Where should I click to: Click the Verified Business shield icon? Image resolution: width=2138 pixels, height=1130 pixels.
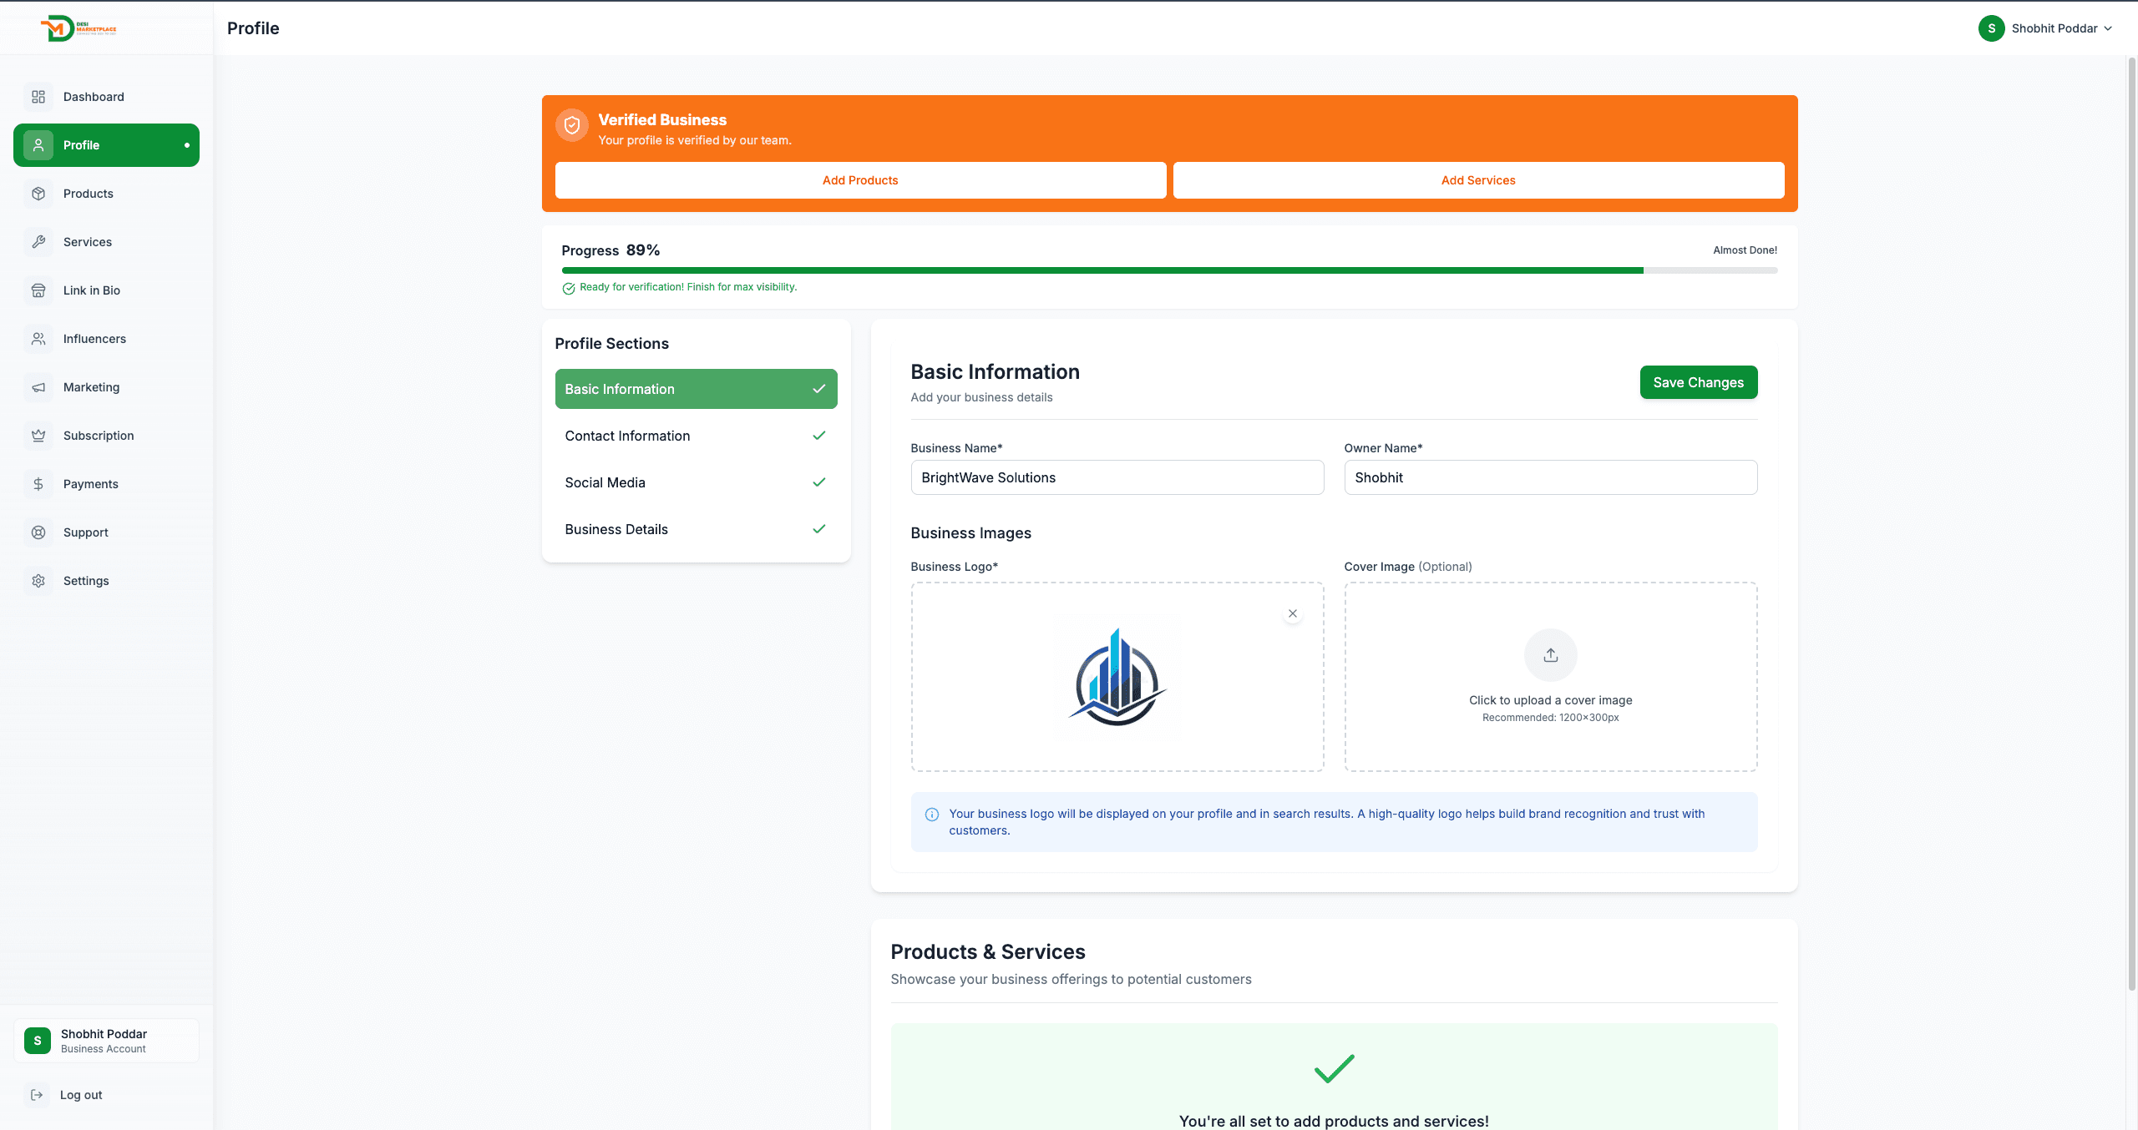pos(572,125)
